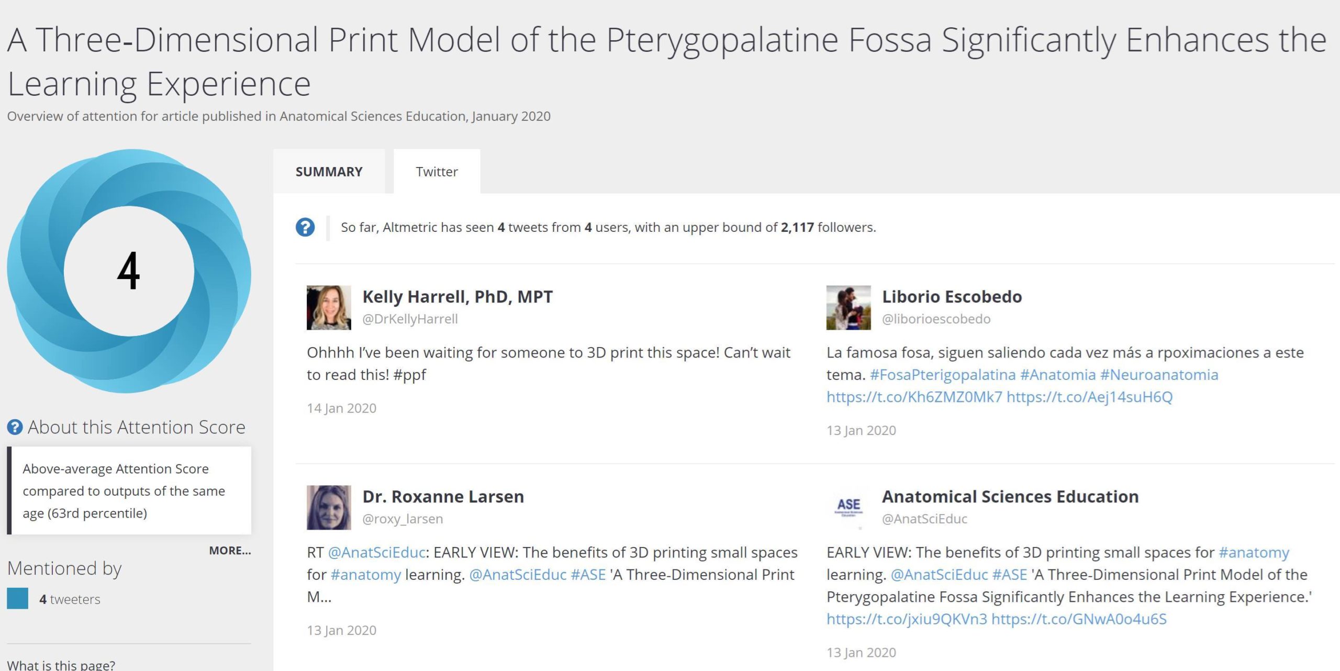Expand MORE... under attention score
This screenshot has width=1340, height=671.
[x=230, y=551]
